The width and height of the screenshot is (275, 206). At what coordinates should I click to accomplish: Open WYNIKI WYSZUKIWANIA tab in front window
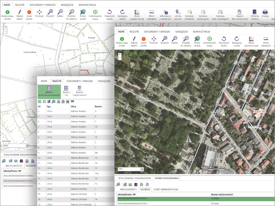pyautogui.click(x=167, y=178)
